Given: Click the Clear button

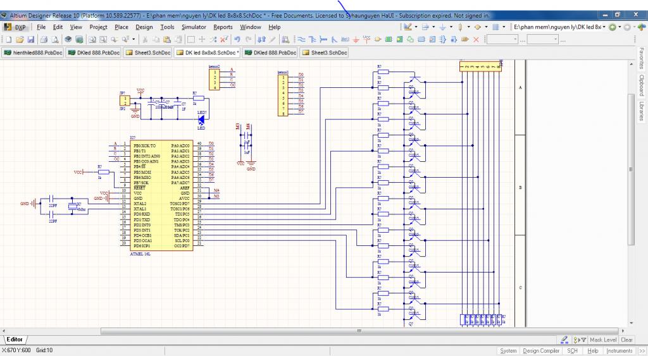Looking at the screenshot, I should [626, 340].
